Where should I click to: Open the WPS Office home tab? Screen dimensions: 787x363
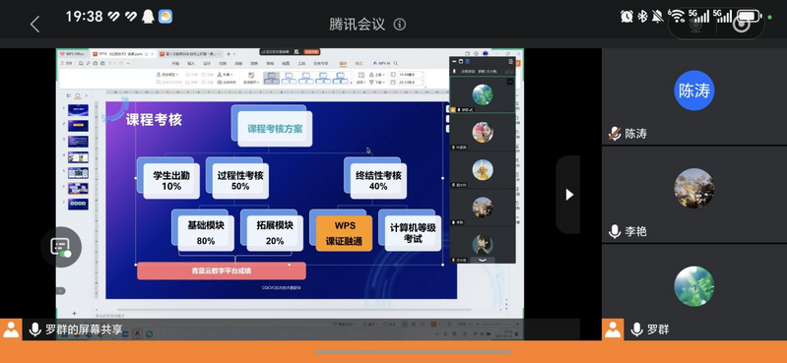point(71,54)
